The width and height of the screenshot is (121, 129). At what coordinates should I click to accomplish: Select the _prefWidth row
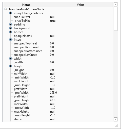point(58,93)
